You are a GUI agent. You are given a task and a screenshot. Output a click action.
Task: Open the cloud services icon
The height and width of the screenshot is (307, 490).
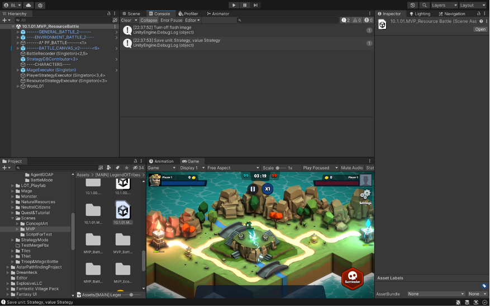[x=28, y=5]
